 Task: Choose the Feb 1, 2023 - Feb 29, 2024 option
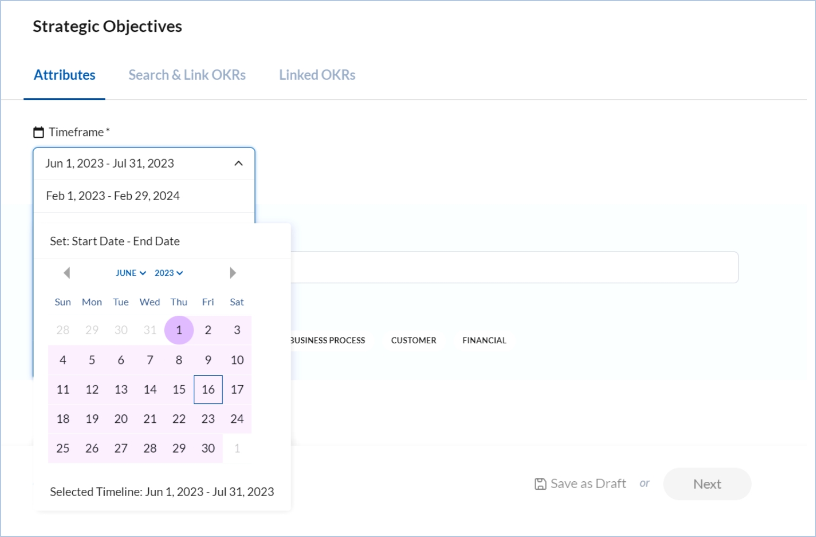(x=113, y=196)
